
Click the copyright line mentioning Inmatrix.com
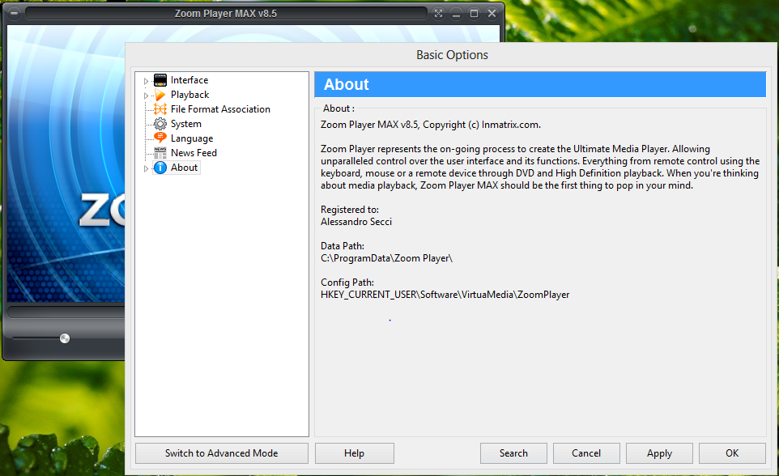[x=431, y=125]
